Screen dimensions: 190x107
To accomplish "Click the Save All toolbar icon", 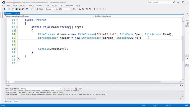I will coord(23,9).
